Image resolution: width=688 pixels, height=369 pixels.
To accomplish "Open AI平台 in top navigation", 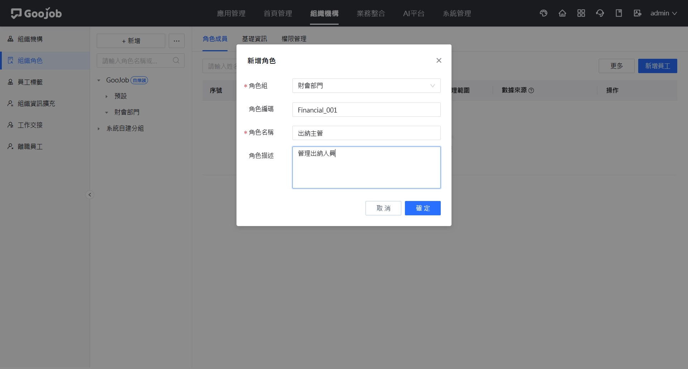I will [414, 13].
